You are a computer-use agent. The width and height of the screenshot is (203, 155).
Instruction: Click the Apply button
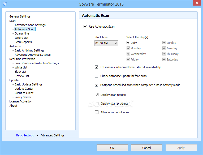(x=181, y=148)
